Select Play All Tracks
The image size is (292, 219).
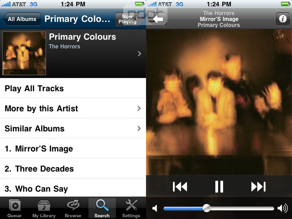point(73,88)
